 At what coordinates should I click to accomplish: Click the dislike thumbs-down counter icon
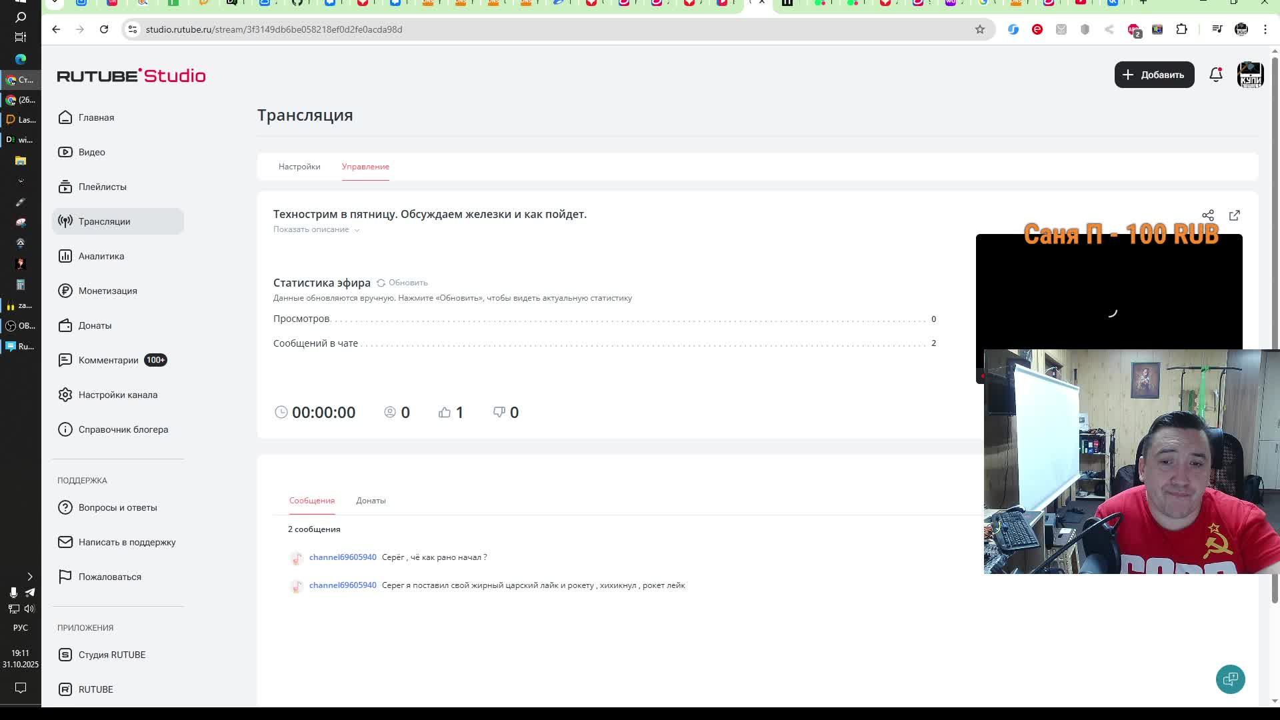click(499, 412)
